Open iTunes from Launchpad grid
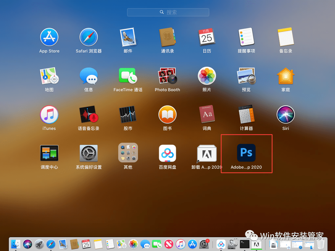 coord(49,115)
